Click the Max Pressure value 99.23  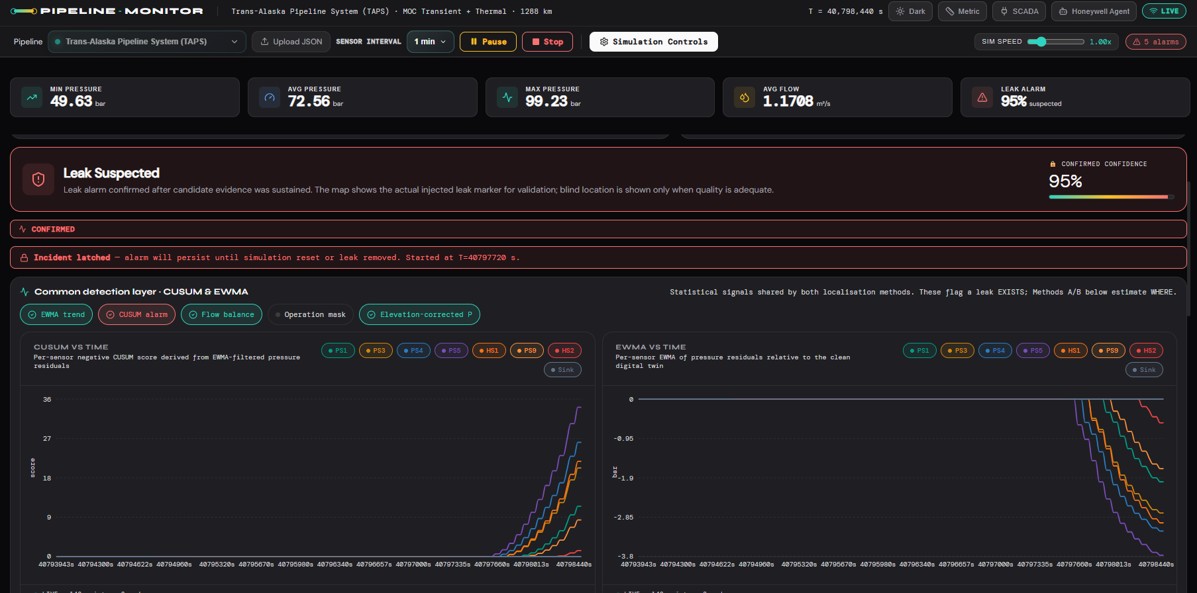point(546,101)
